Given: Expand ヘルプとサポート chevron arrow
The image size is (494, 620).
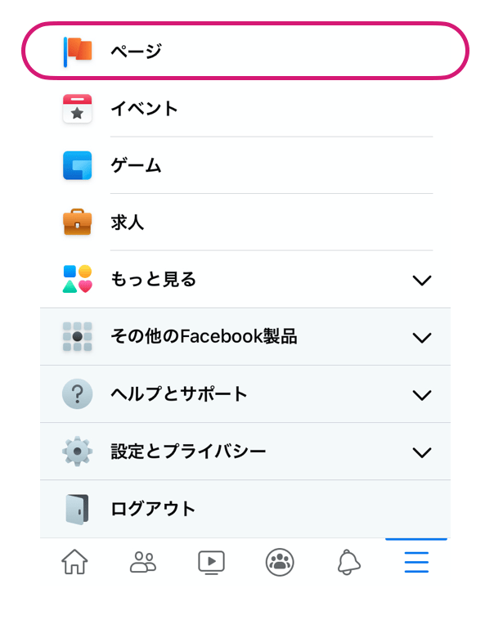Looking at the screenshot, I should tap(422, 395).
